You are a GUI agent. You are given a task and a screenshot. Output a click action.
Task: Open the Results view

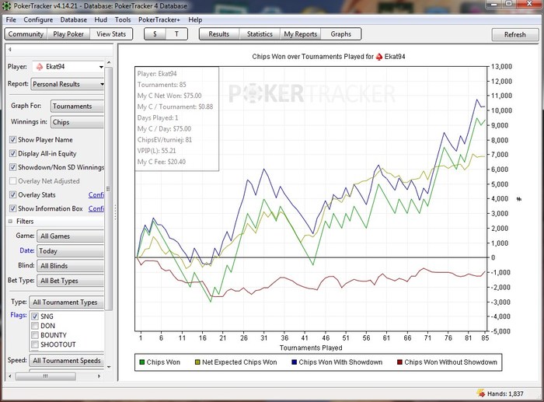pos(219,34)
